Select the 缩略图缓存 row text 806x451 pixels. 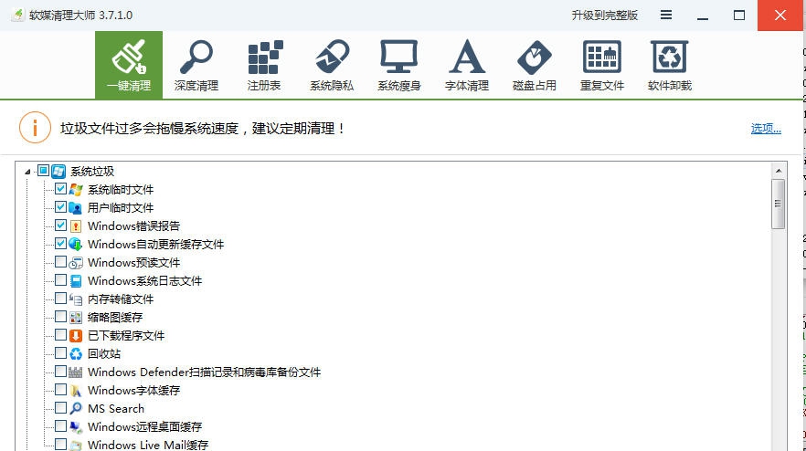pyautogui.click(x=115, y=318)
